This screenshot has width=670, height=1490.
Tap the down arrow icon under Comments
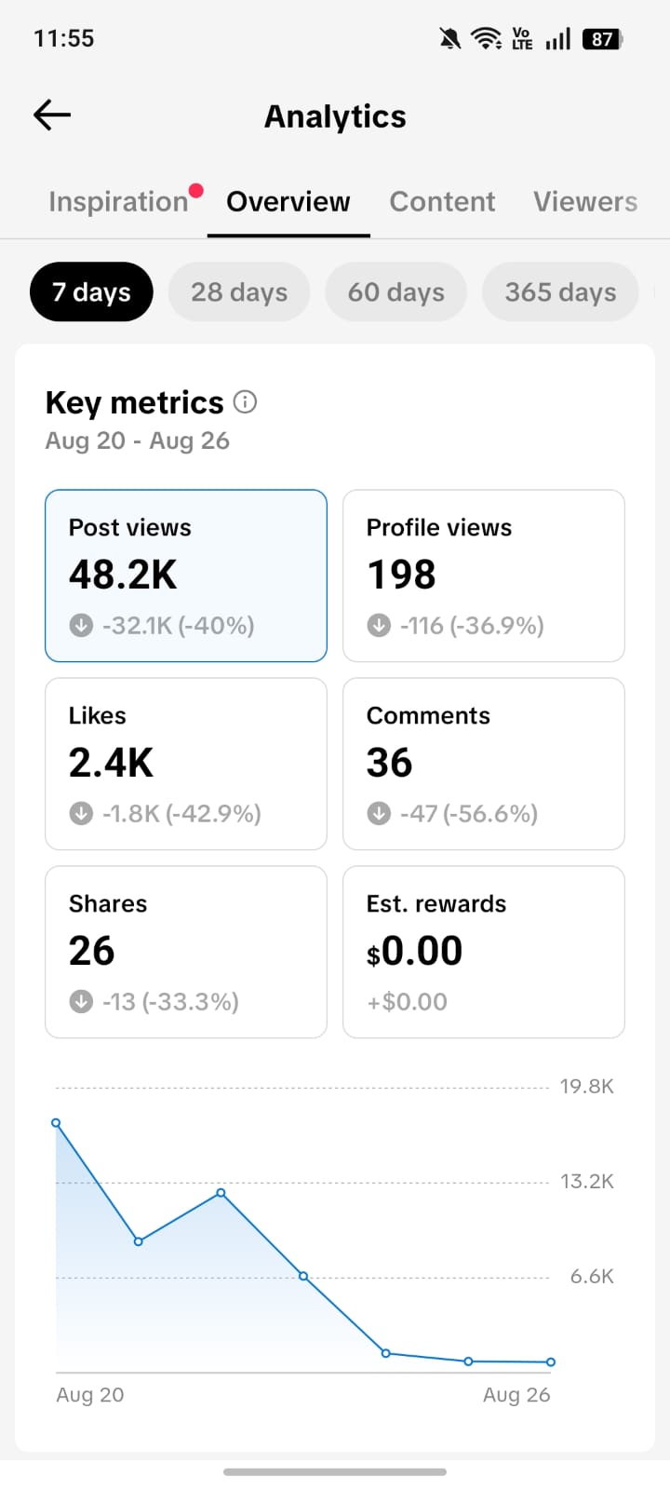tap(379, 813)
